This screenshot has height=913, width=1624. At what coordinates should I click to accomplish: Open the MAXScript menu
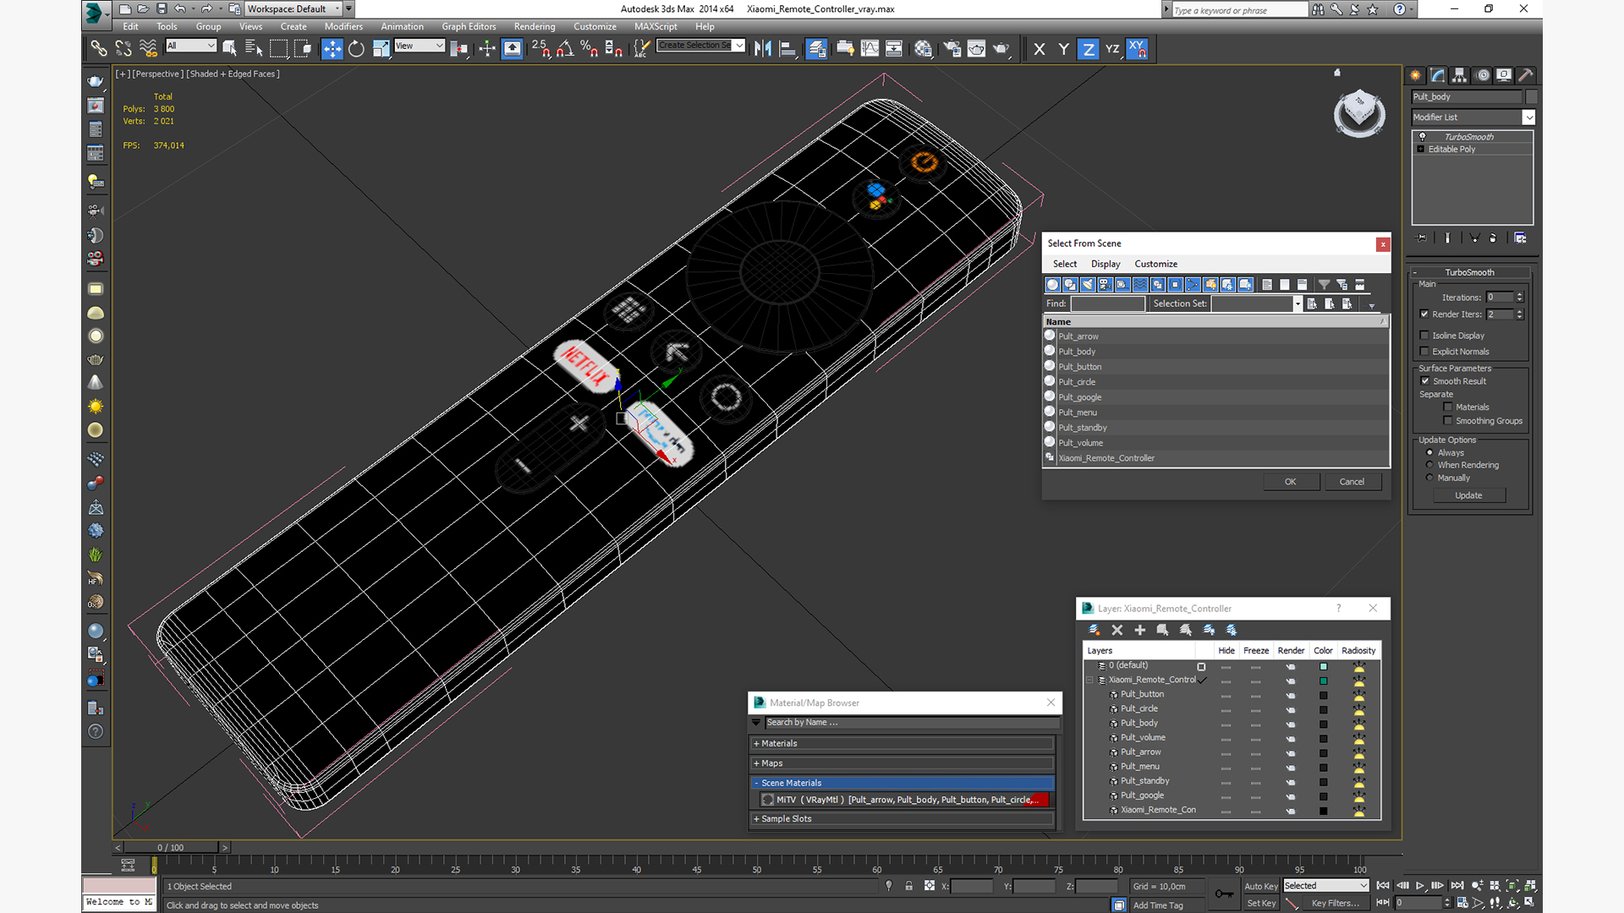656,26
